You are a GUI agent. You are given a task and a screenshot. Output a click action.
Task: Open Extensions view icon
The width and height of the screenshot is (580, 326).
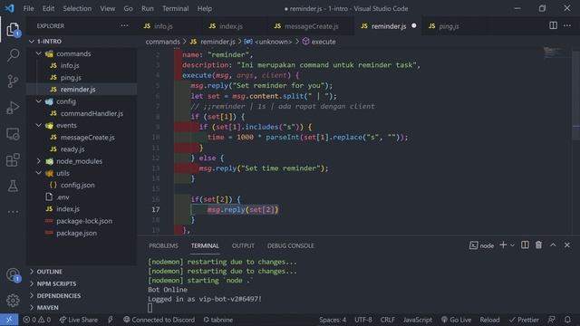pos(13,160)
